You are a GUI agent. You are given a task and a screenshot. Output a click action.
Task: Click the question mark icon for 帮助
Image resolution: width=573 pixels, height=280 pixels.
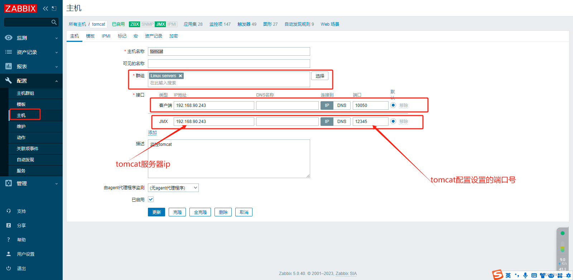pyautogui.click(x=9, y=240)
